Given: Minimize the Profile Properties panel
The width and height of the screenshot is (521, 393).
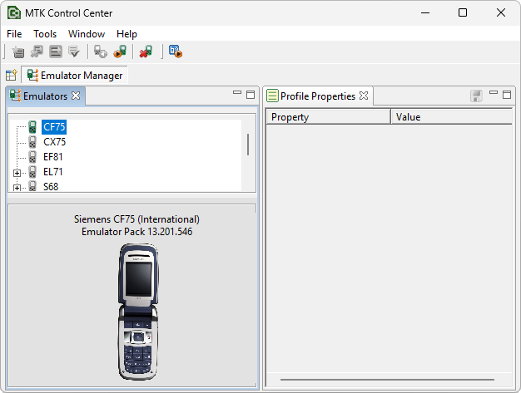Looking at the screenshot, I should (494, 93).
